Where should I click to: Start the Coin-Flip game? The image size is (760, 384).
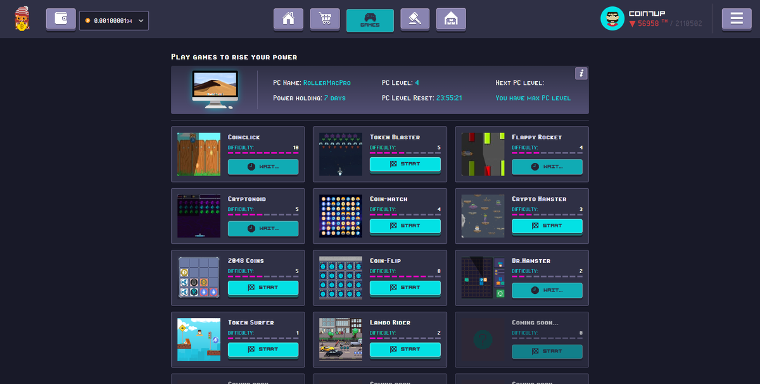tap(405, 288)
